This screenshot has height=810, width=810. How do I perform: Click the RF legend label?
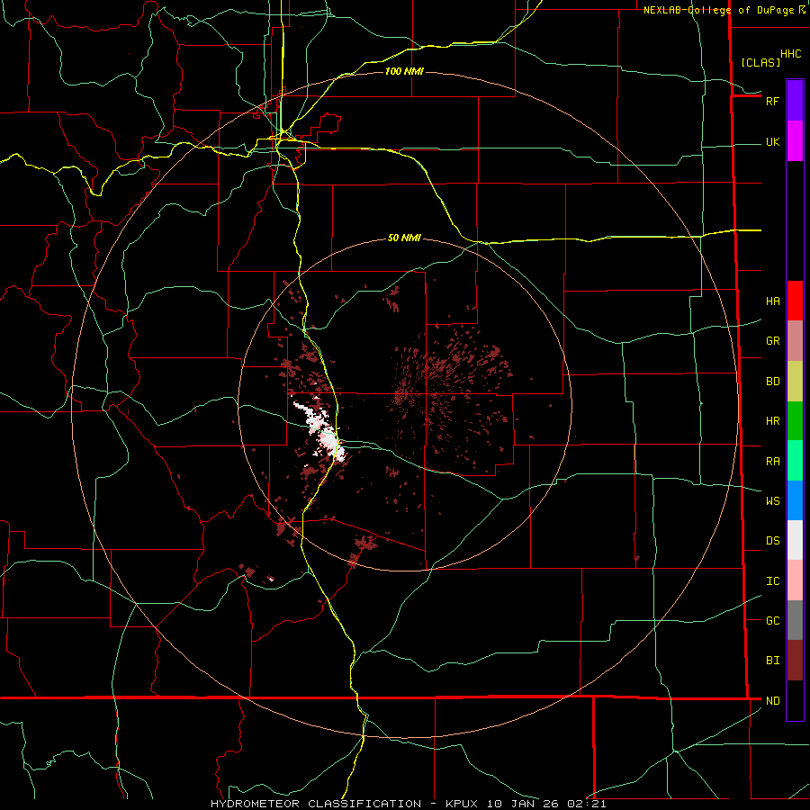pos(772,102)
